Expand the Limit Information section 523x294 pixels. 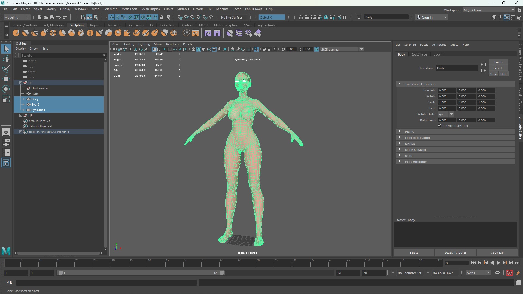[455, 137]
